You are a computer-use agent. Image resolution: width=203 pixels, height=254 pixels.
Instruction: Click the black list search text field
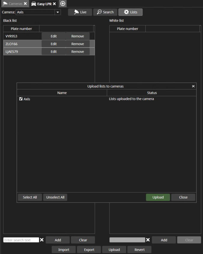coord(21,240)
